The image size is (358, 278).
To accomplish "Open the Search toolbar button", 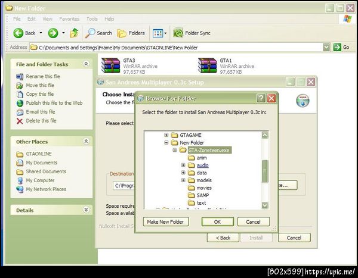I will [98, 33].
